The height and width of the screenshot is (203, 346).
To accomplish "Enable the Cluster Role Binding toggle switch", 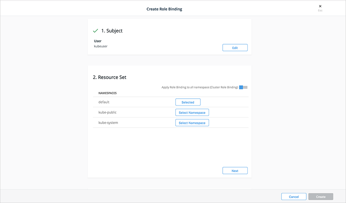I will [243, 87].
